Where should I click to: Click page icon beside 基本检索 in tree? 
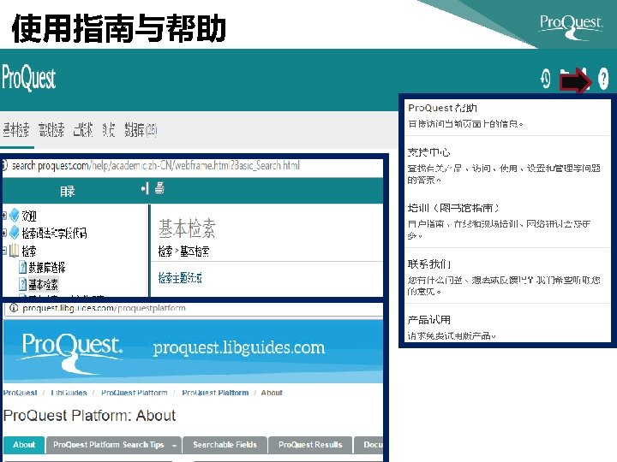23,284
